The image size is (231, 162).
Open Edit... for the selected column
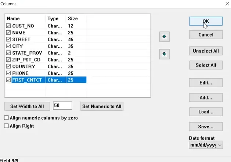tap(206, 83)
